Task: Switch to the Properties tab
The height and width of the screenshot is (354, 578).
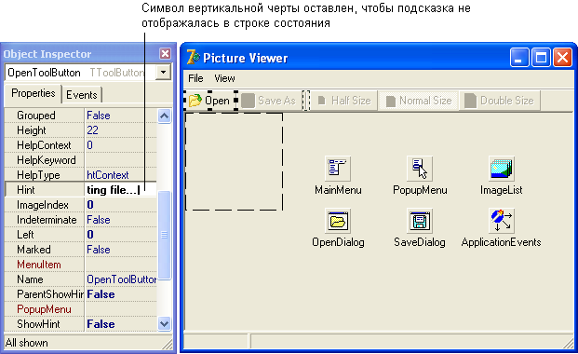Action: coord(34,93)
